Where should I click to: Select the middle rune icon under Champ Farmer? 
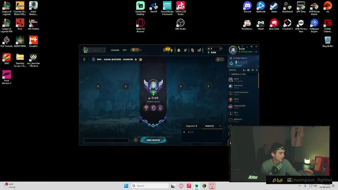pos(153,108)
